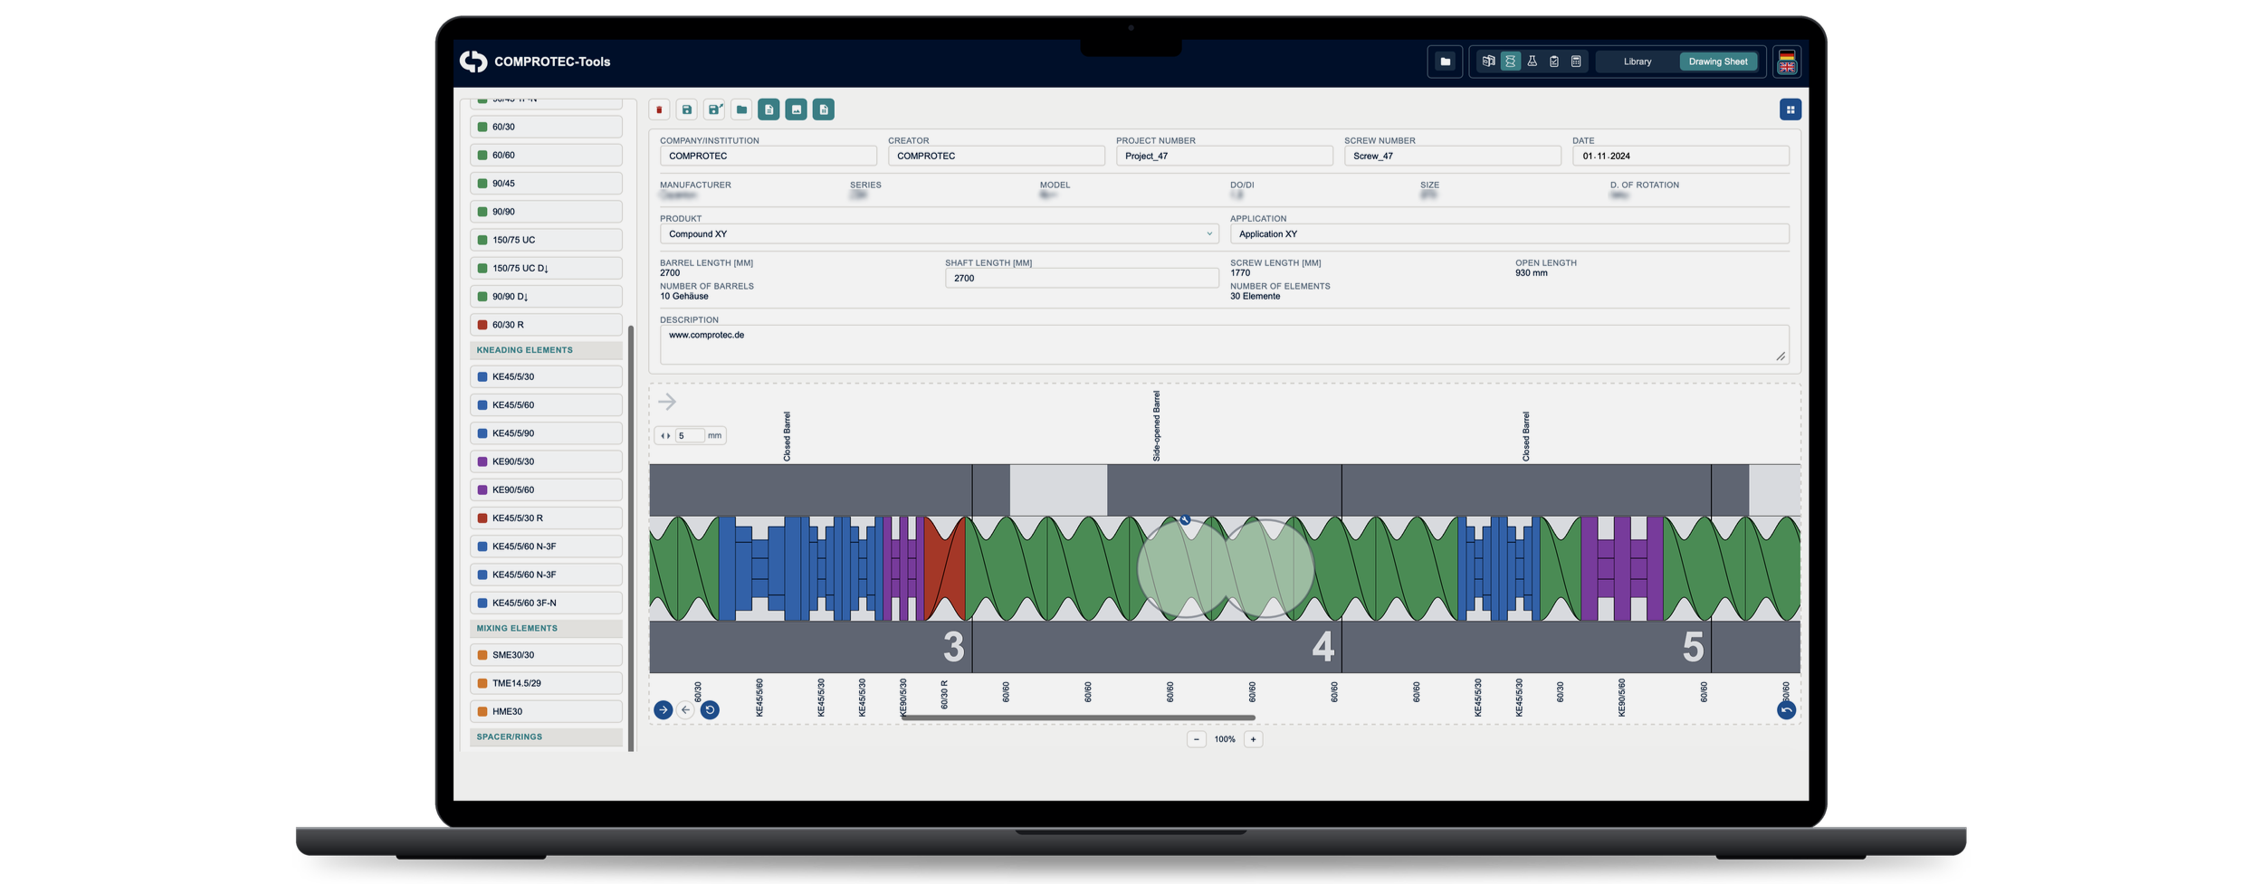The width and height of the screenshot is (2263, 884).
Task: Select the 150/75 UC element
Action: click(x=546, y=241)
